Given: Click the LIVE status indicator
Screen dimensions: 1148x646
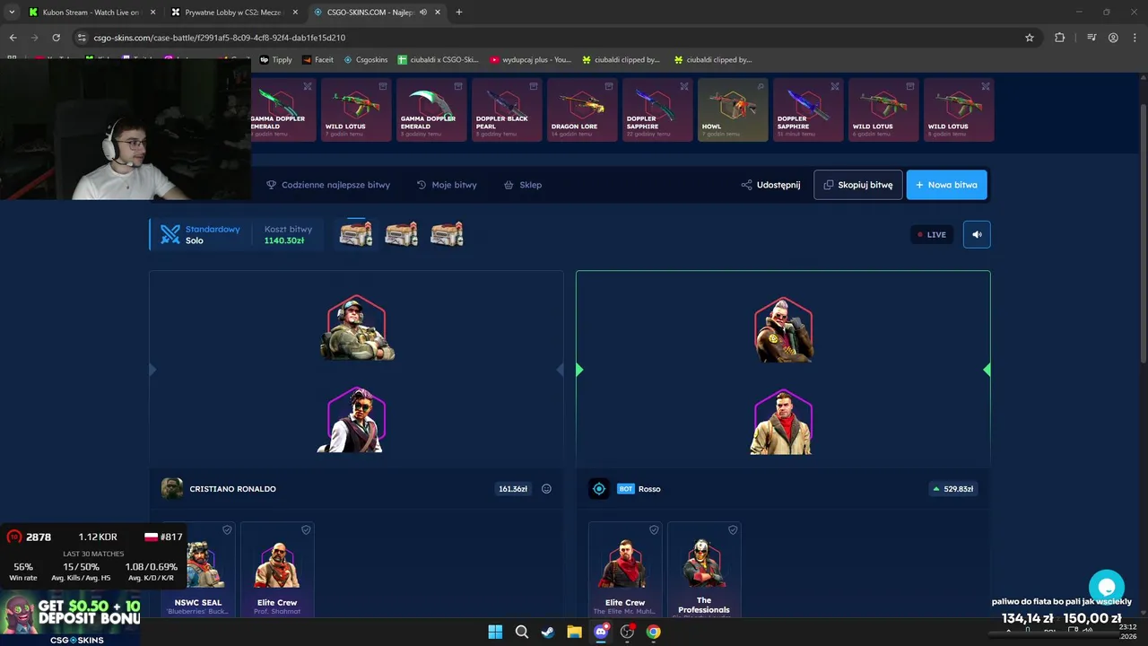Looking at the screenshot, I should (x=931, y=234).
